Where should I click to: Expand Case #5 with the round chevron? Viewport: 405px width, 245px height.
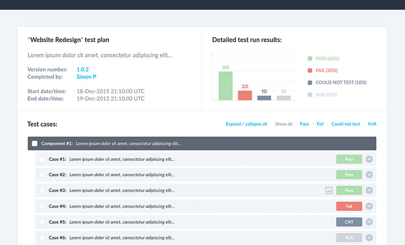tap(369, 222)
